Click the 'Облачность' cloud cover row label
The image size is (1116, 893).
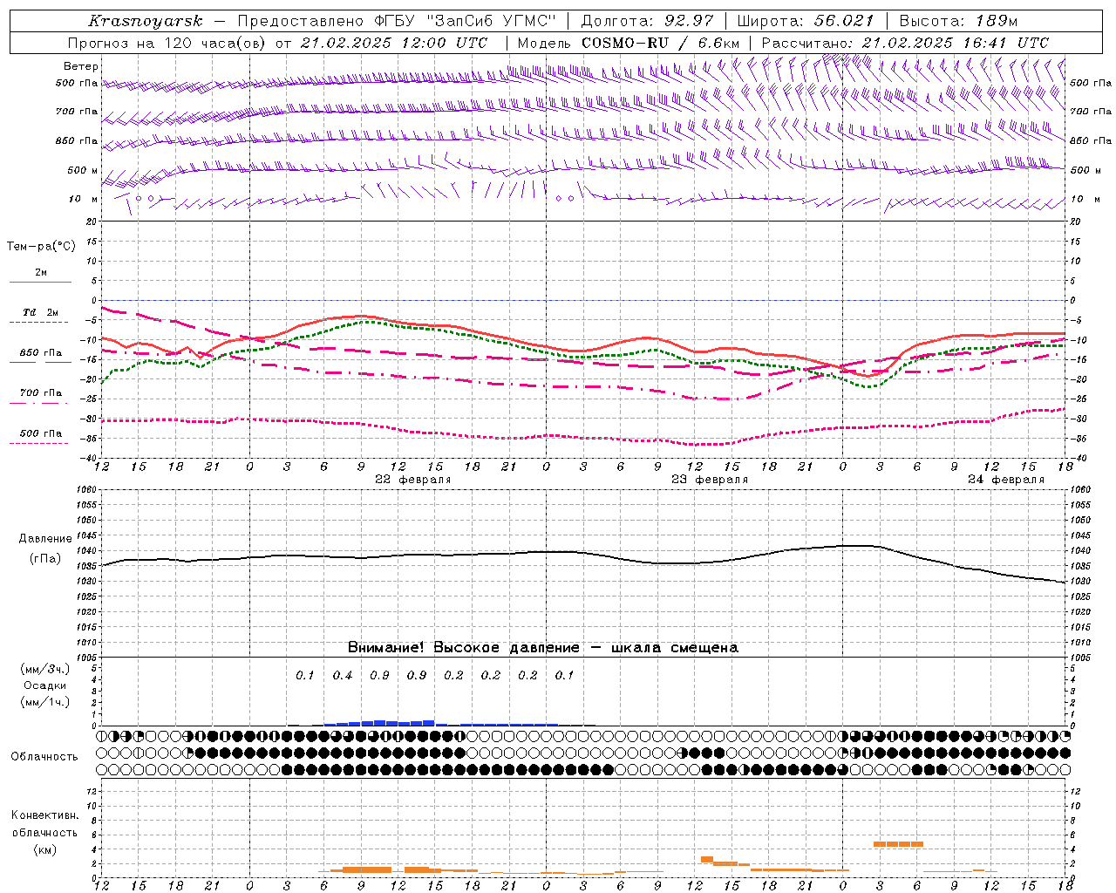44,757
